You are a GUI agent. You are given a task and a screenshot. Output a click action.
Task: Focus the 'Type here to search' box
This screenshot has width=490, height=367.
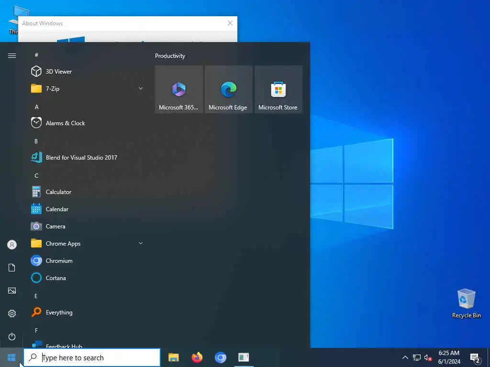point(92,357)
